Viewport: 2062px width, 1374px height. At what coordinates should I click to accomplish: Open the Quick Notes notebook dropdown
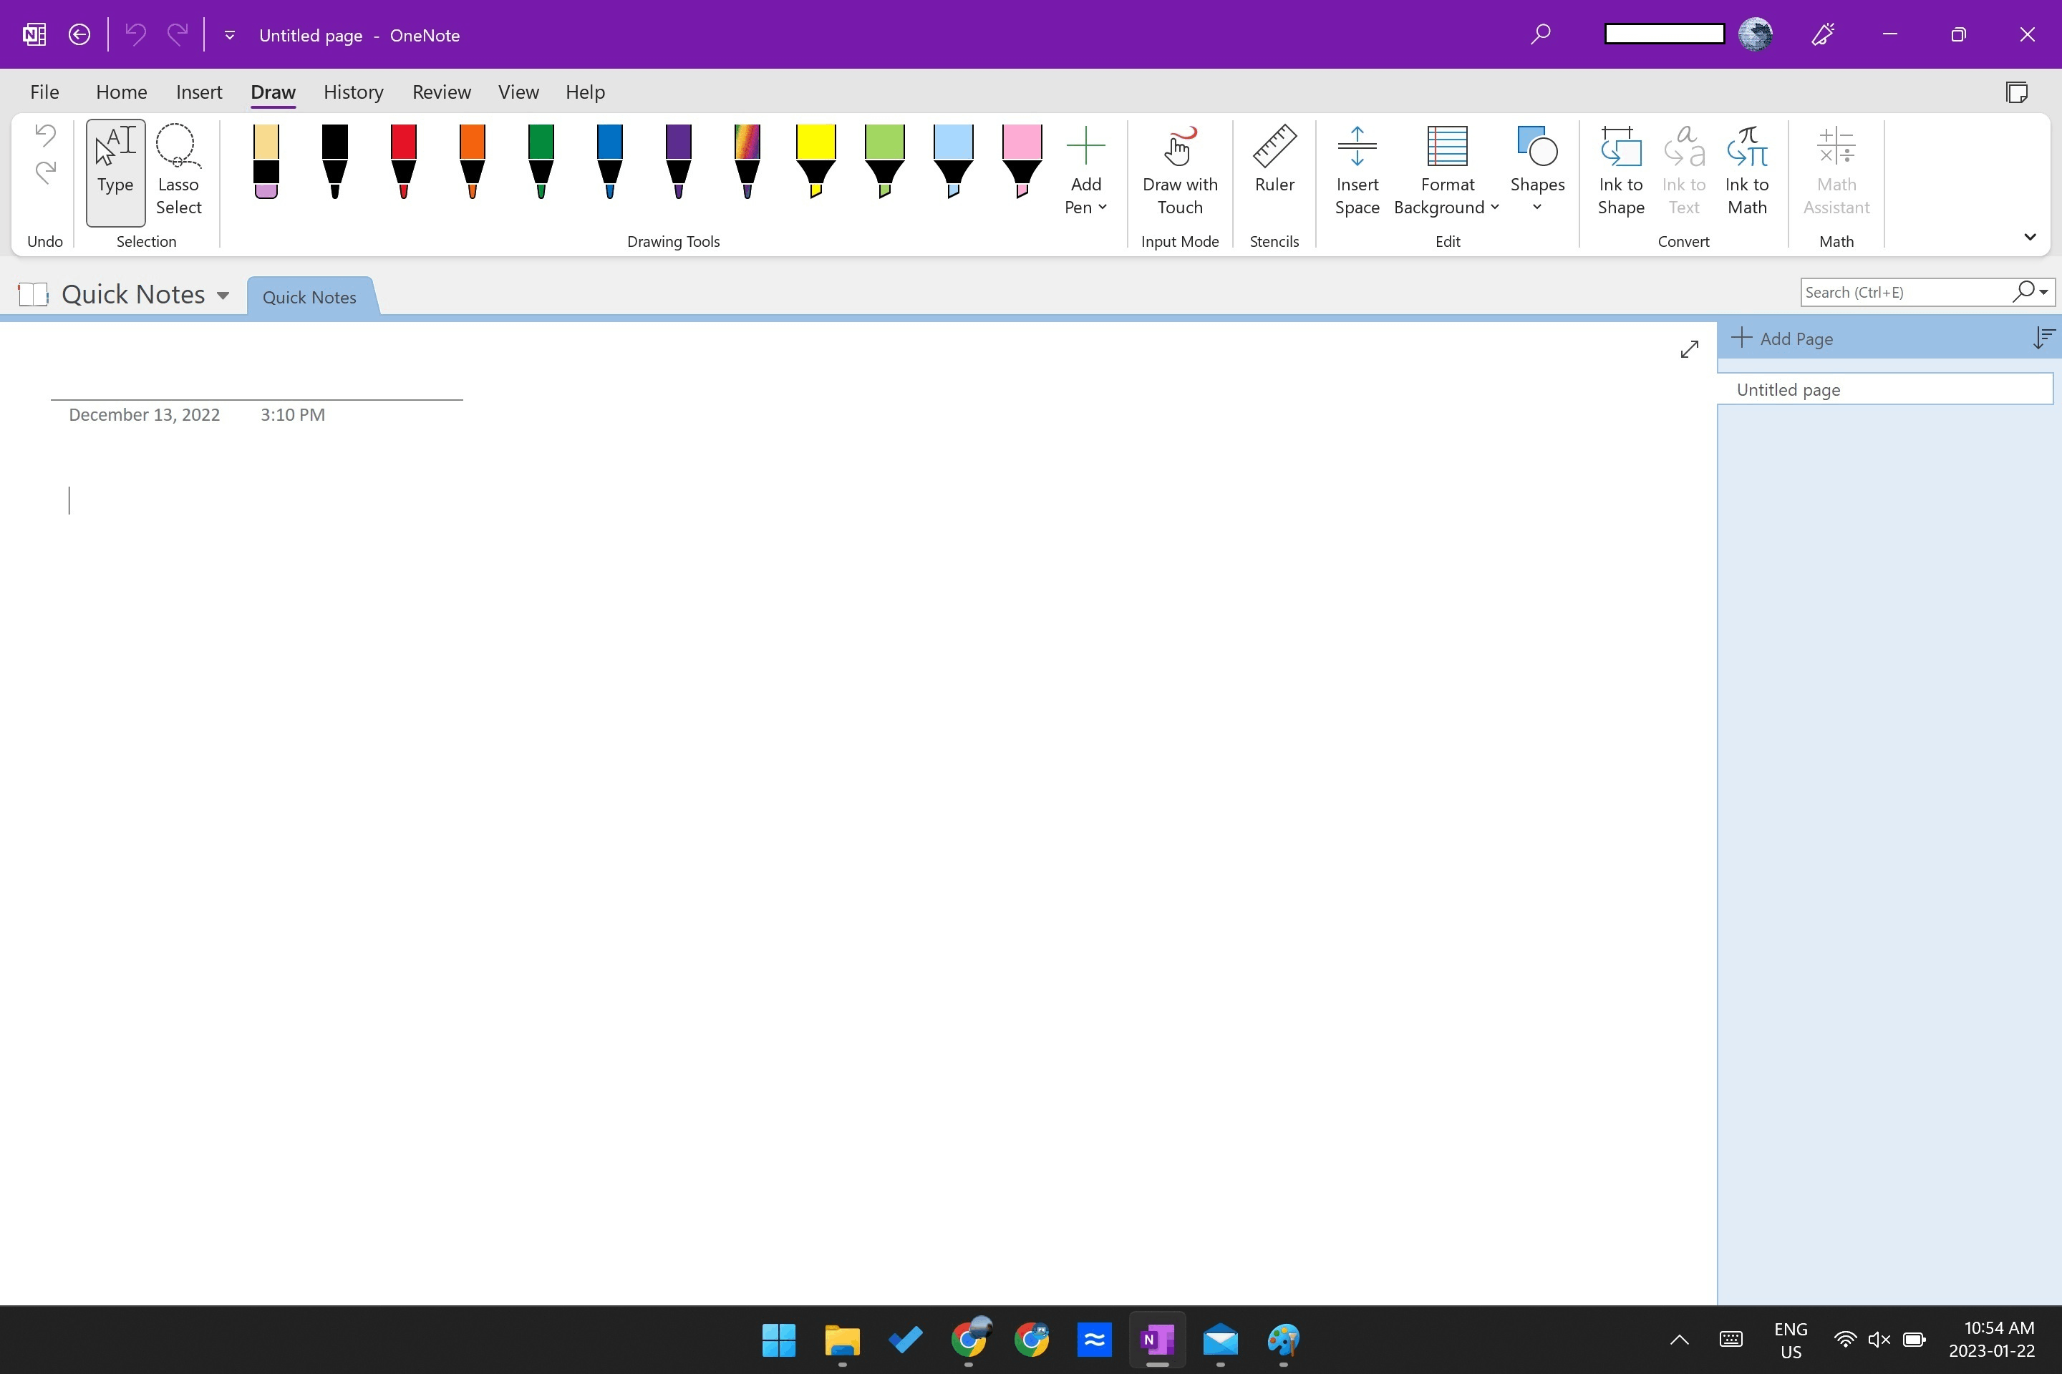coord(223,294)
